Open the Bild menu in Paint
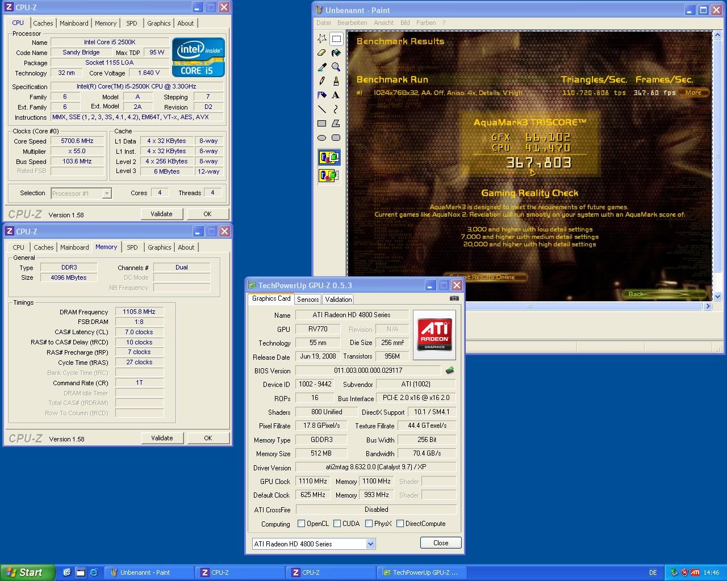 (x=405, y=23)
